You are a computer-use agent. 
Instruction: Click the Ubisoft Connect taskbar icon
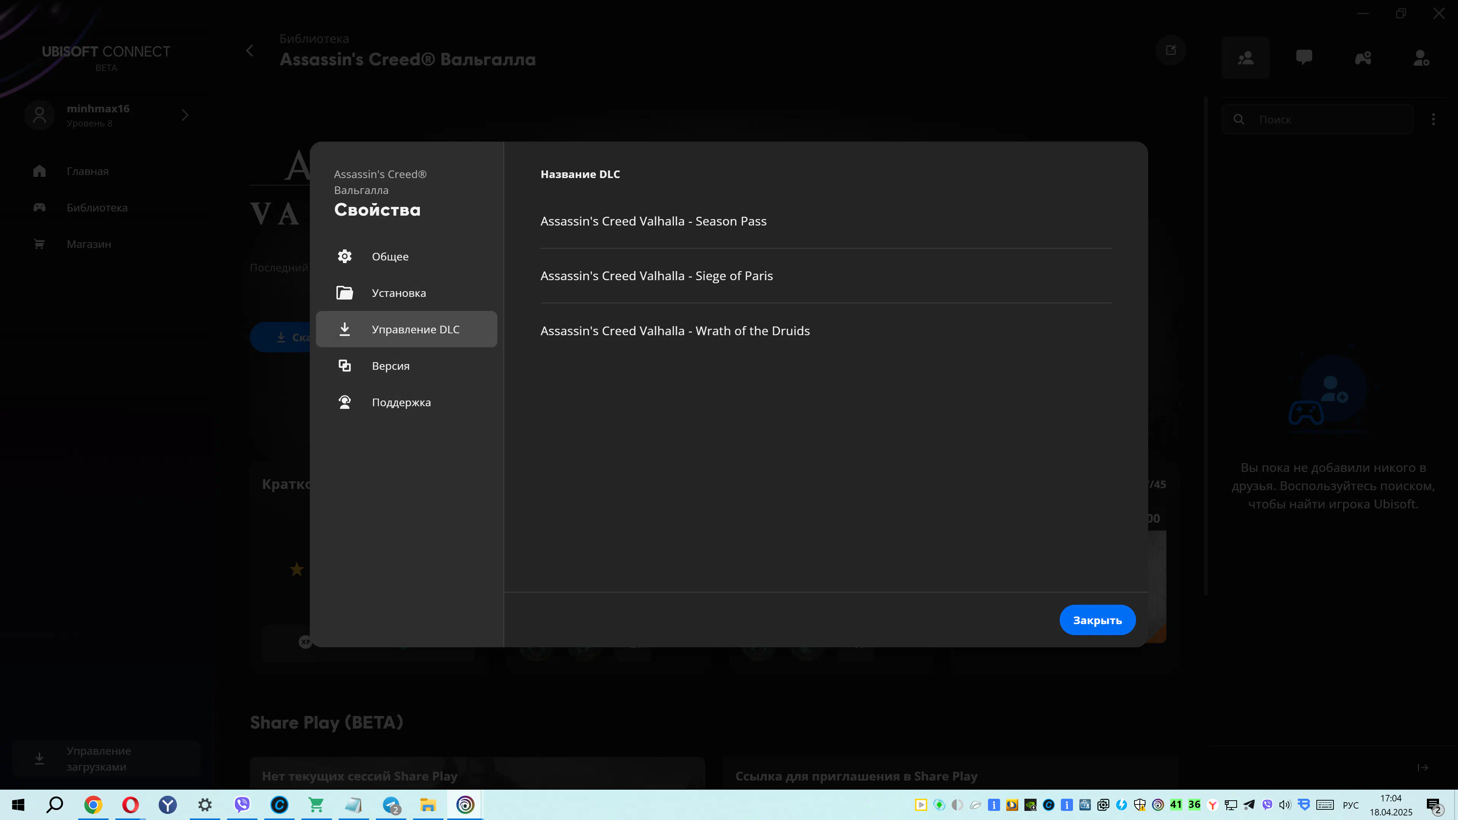[x=465, y=805]
